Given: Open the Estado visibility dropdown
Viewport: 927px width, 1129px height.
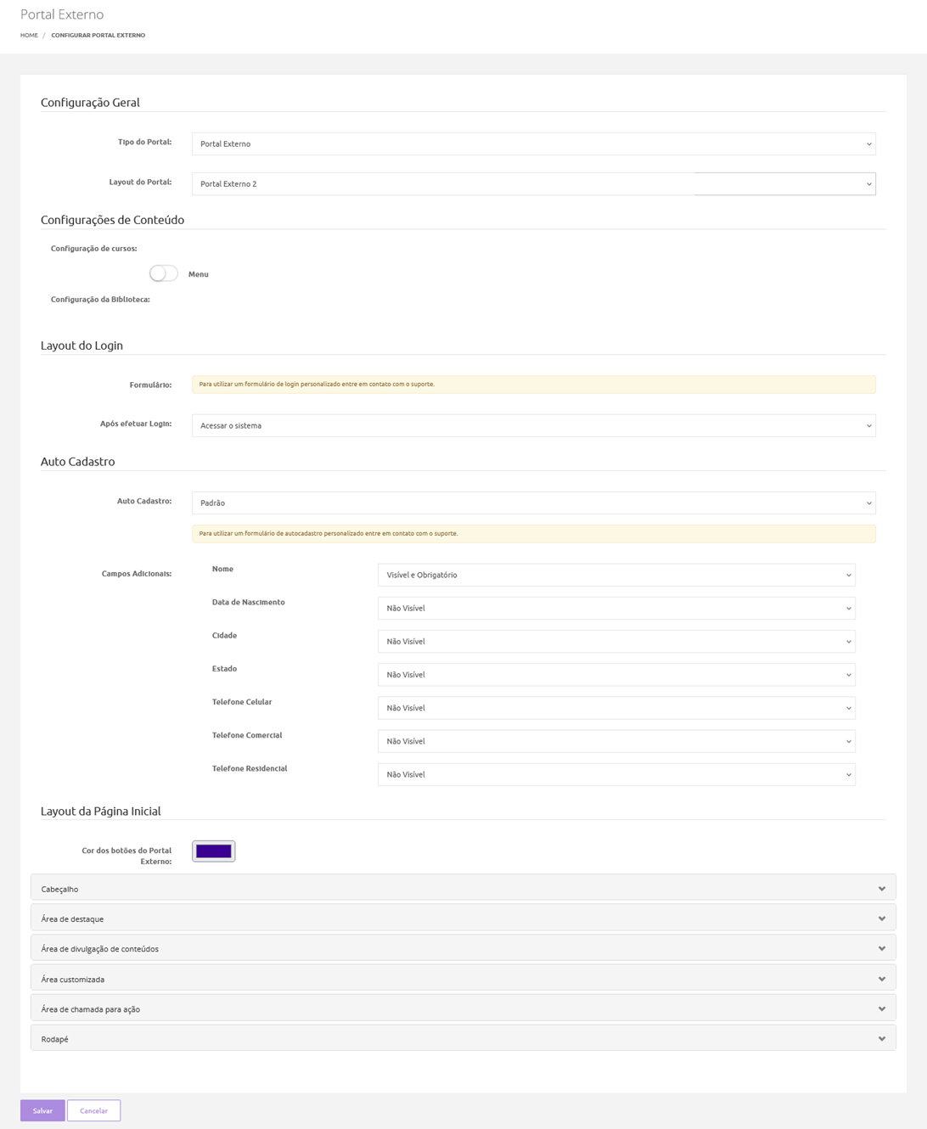Looking at the screenshot, I should tap(615, 674).
